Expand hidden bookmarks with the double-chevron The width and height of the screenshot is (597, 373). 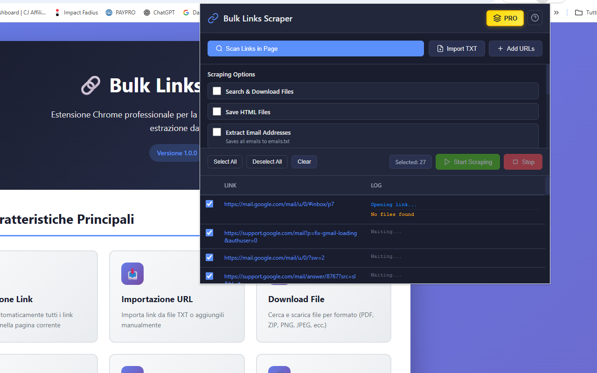click(556, 13)
